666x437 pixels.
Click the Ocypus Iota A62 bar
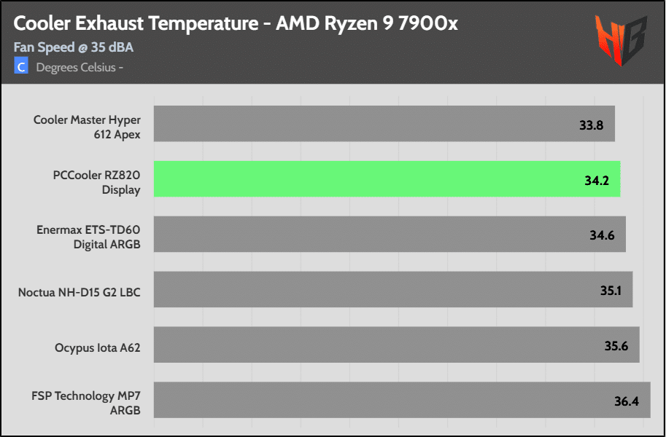point(397,345)
